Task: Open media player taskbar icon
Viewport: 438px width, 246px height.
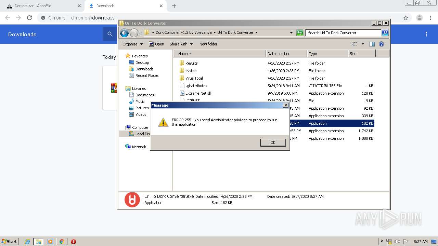Action: coord(50,242)
